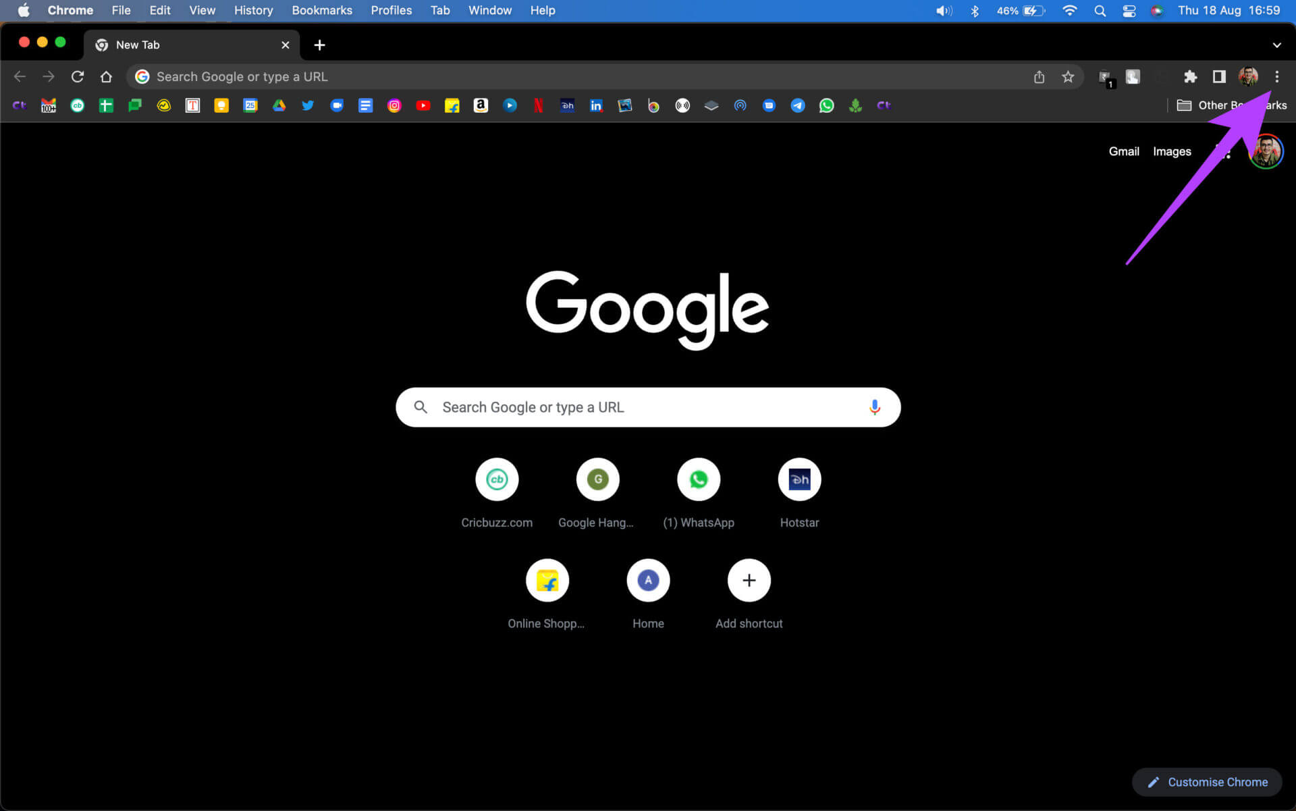This screenshot has height=811, width=1296.
Task: Open the LinkedIn bookmark icon
Action: 595,105
